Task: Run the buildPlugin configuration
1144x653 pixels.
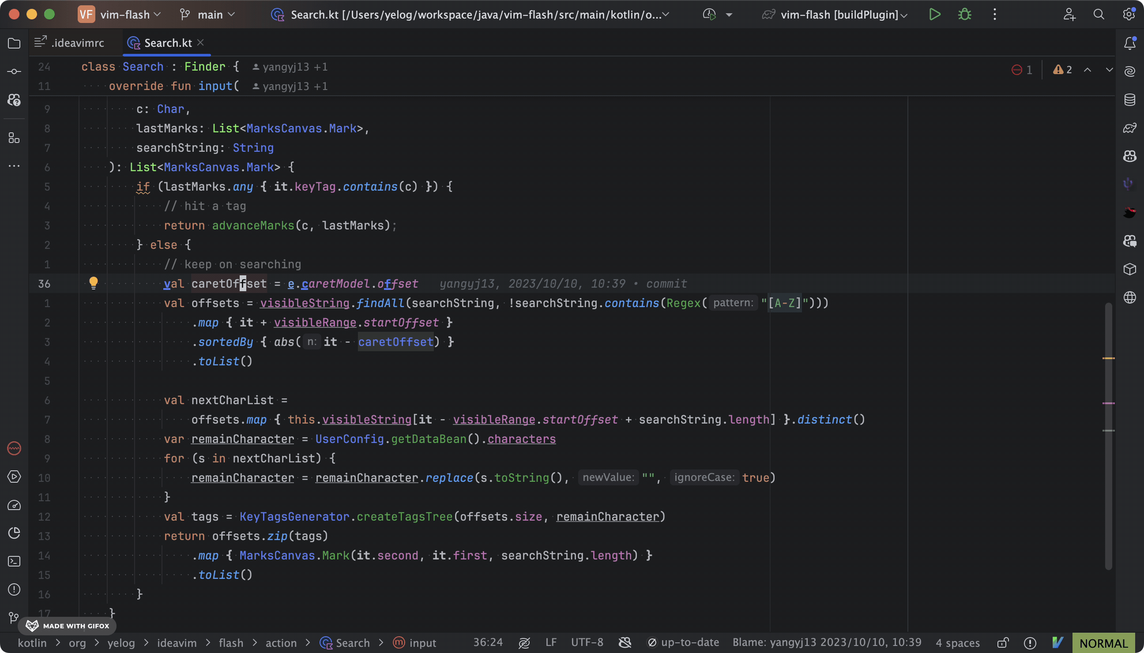Action: coord(935,15)
